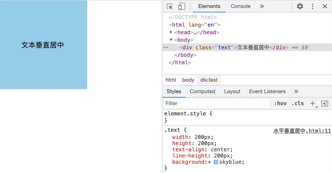Toggle the computed styles sidebar pane icon
Image resolution: width=332 pixels, height=173 pixels.
click(325, 104)
